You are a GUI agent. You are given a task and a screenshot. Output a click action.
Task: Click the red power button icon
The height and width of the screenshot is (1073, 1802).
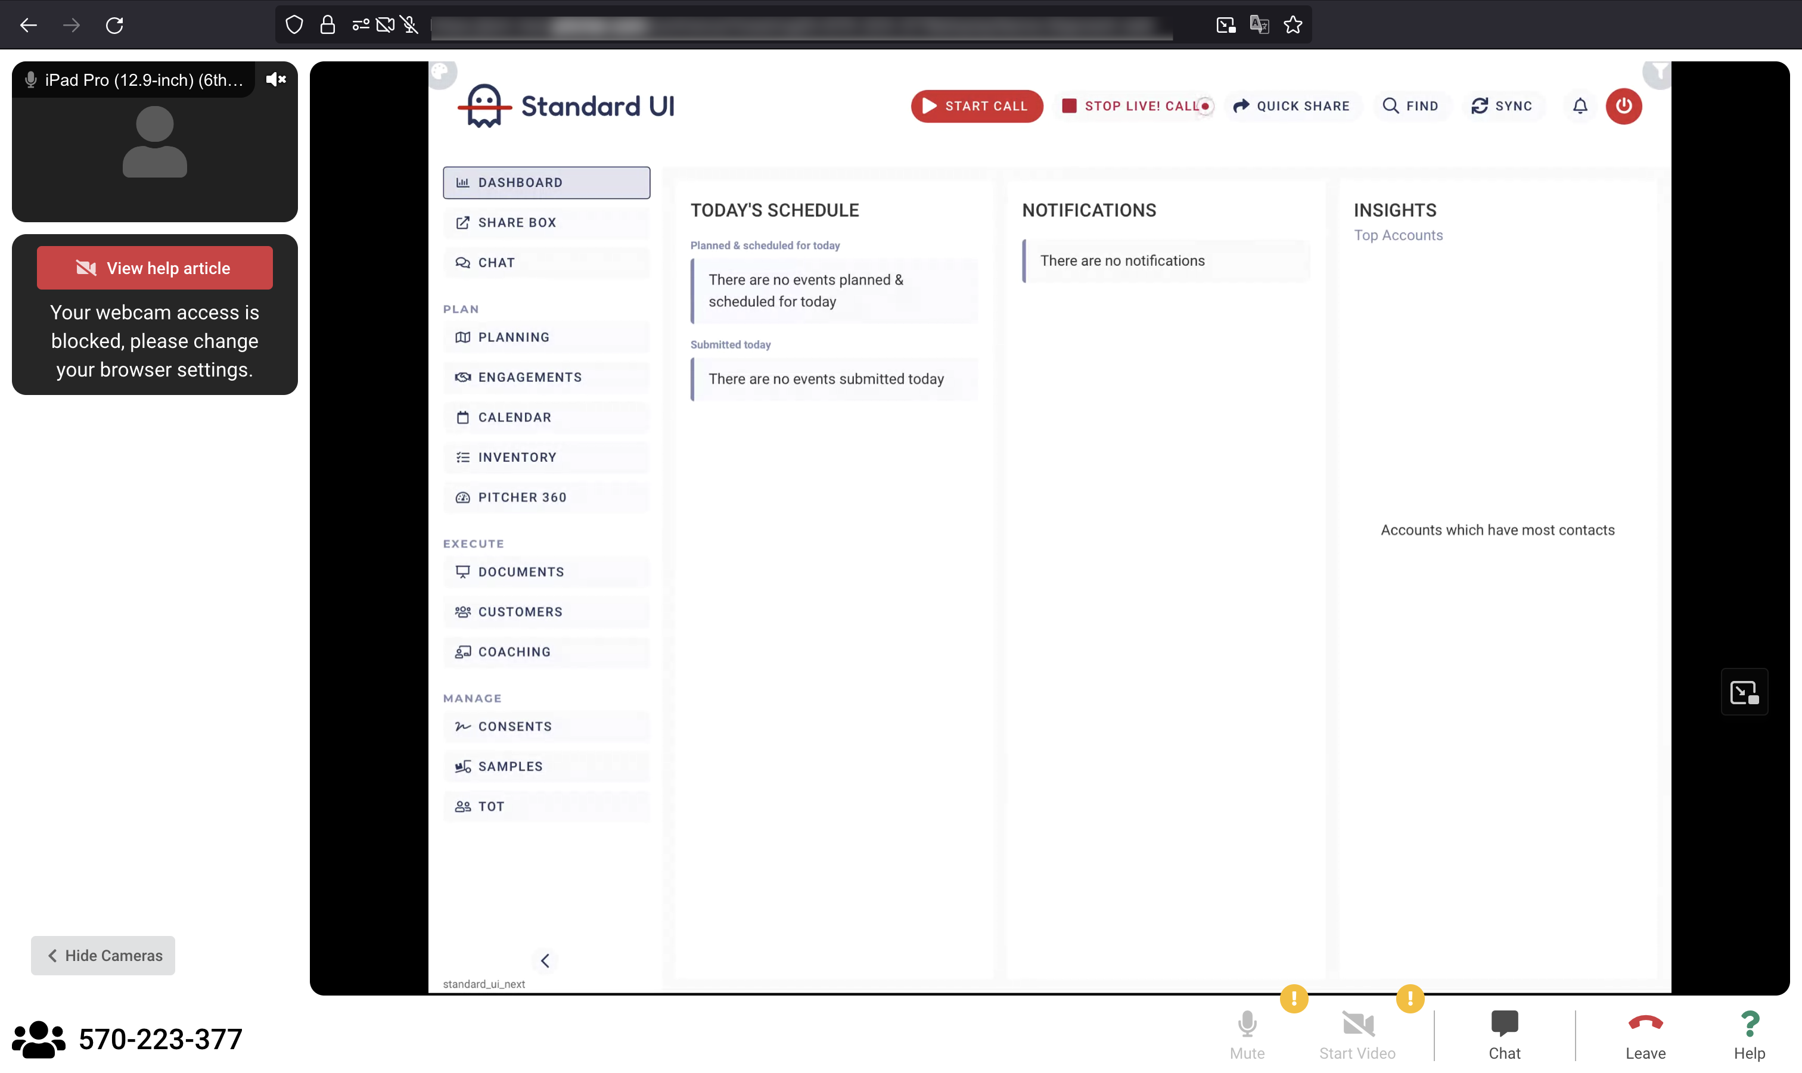coord(1623,106)
